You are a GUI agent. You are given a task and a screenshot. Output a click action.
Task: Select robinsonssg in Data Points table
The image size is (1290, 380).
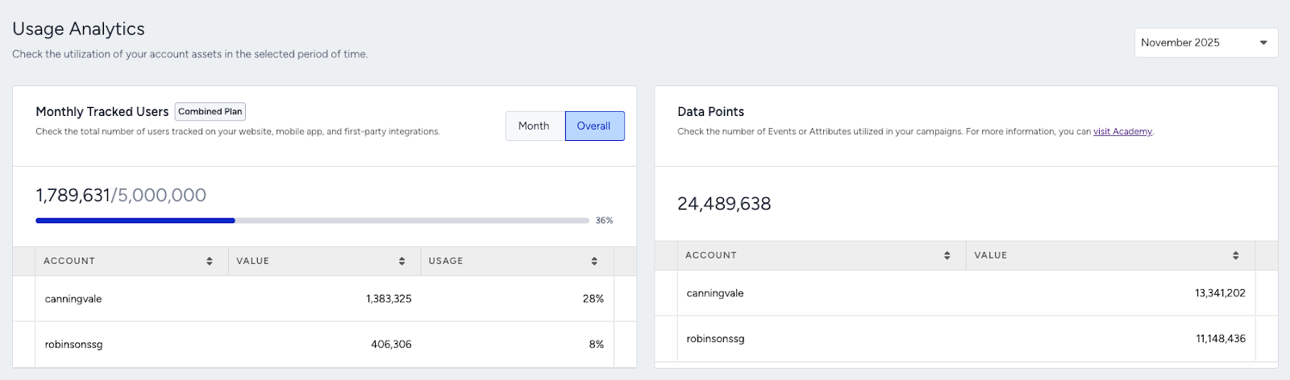[x=715, y=338]
